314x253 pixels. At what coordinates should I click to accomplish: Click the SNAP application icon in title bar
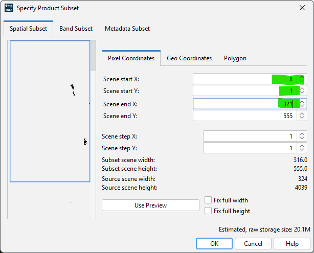pyautogui.click(x=9, y=8)
